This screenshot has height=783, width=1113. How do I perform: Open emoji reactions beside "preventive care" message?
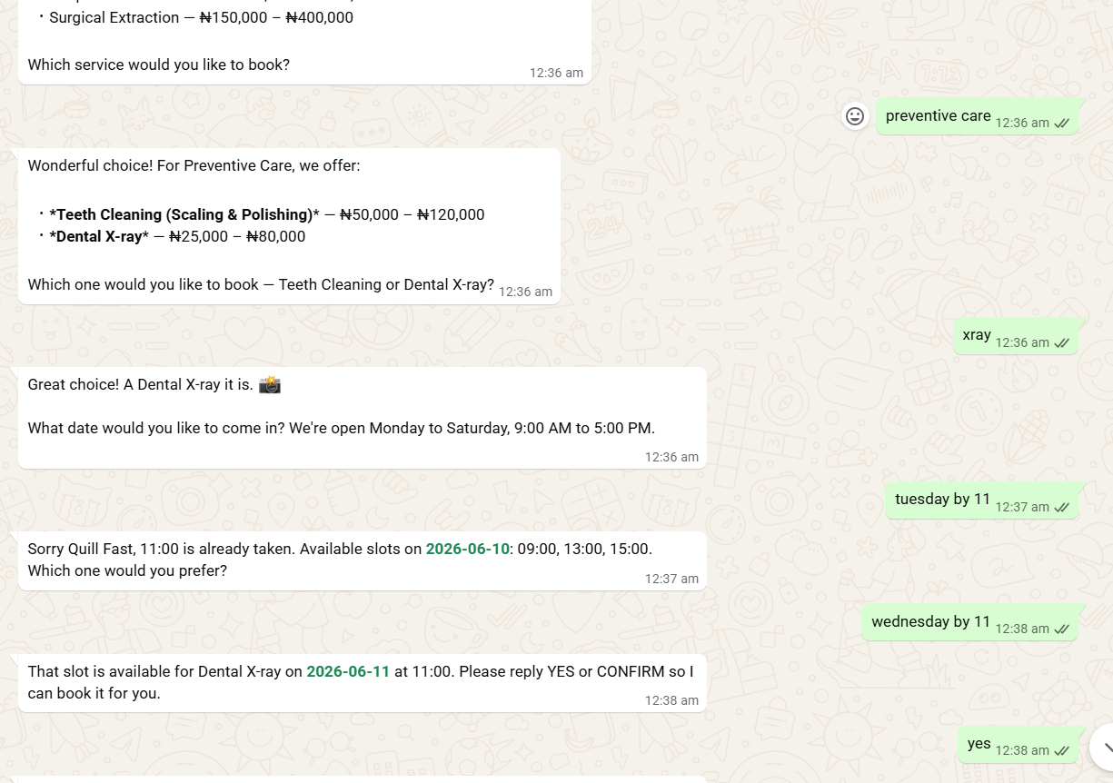[x=854, y=116]
